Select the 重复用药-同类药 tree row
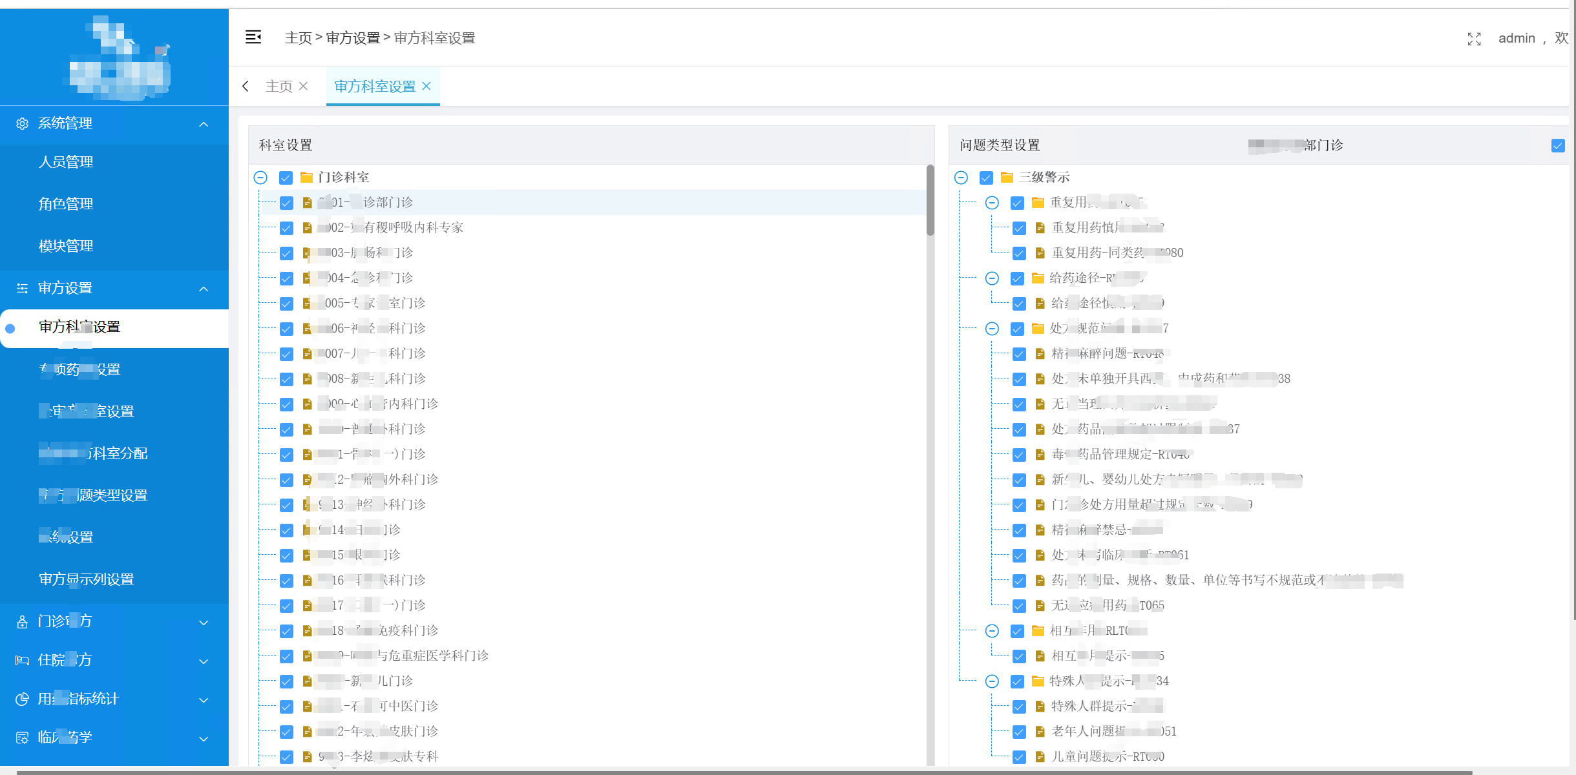 tap(1118, 253)
